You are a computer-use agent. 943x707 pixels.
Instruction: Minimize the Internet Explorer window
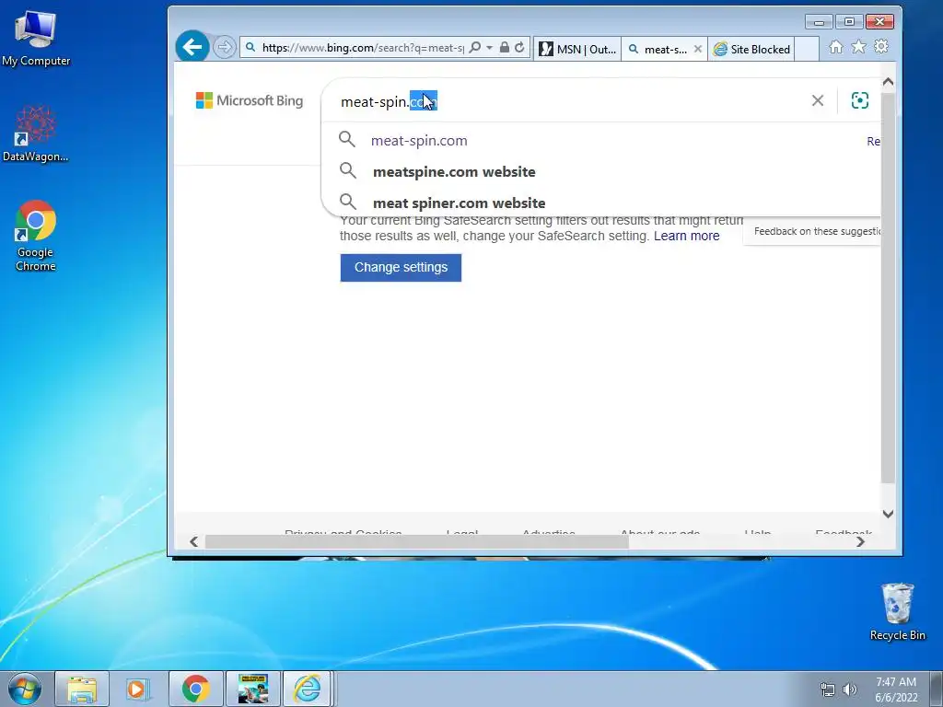(x=819, y=22)
